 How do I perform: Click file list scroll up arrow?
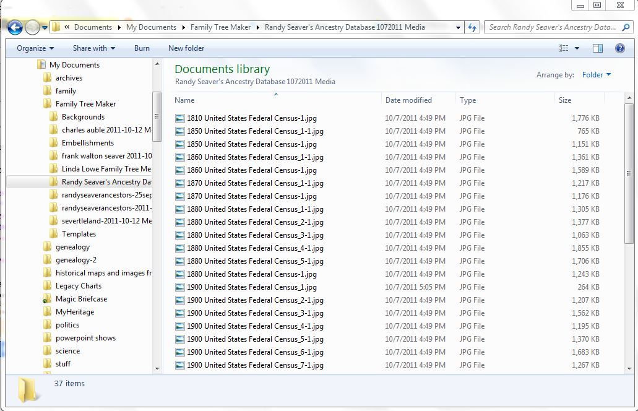tap(629, 98)
